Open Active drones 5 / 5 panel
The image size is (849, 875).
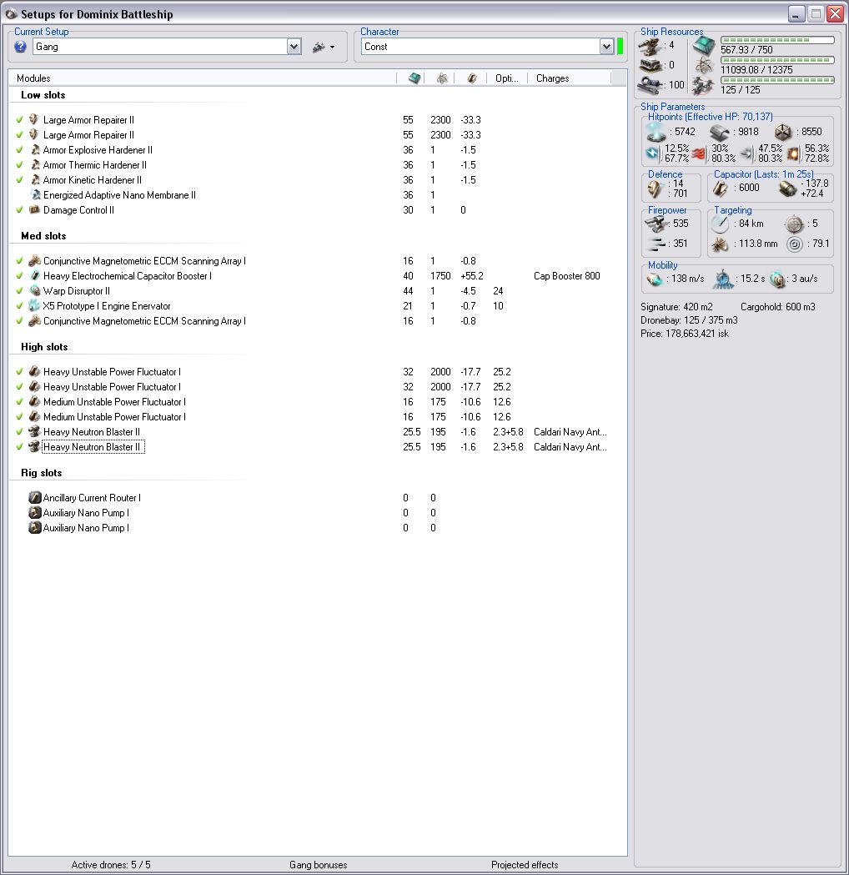coord(111,865)
